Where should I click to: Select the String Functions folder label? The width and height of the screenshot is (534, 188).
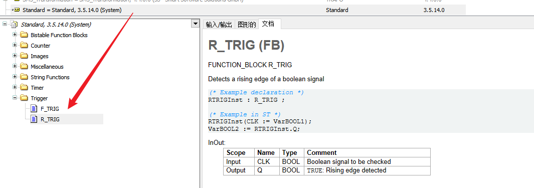[50, 77]
